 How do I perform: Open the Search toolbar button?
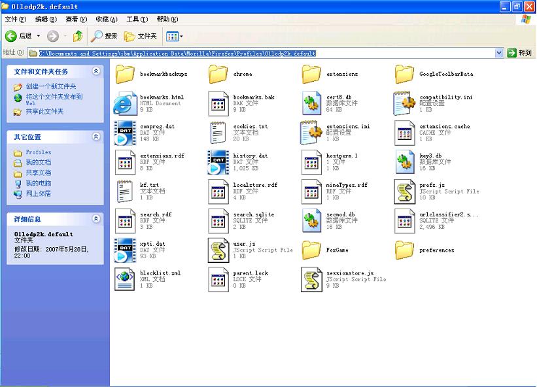pos(104,36)
